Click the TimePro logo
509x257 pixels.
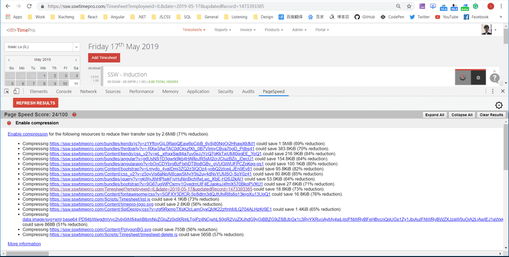(21, 30)
